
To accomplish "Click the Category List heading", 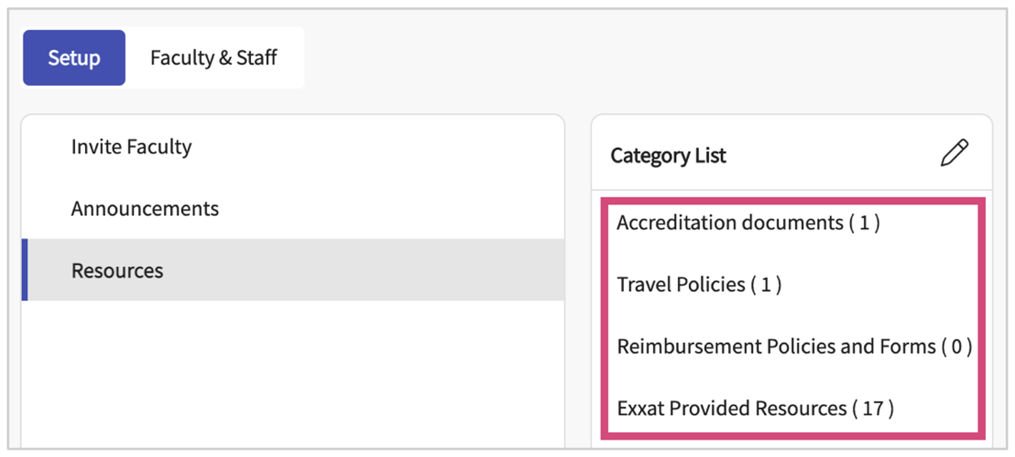I will 668,156.
